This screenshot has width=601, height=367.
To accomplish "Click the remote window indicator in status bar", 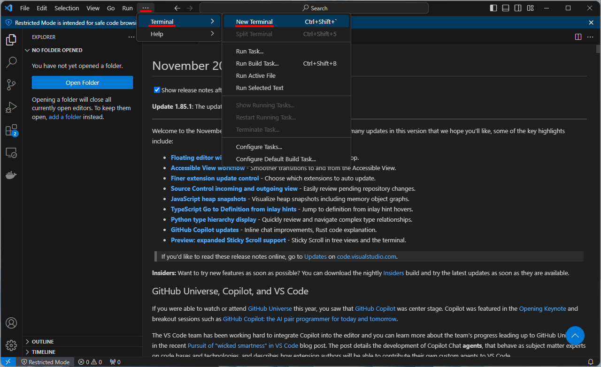I will [8, 362].
